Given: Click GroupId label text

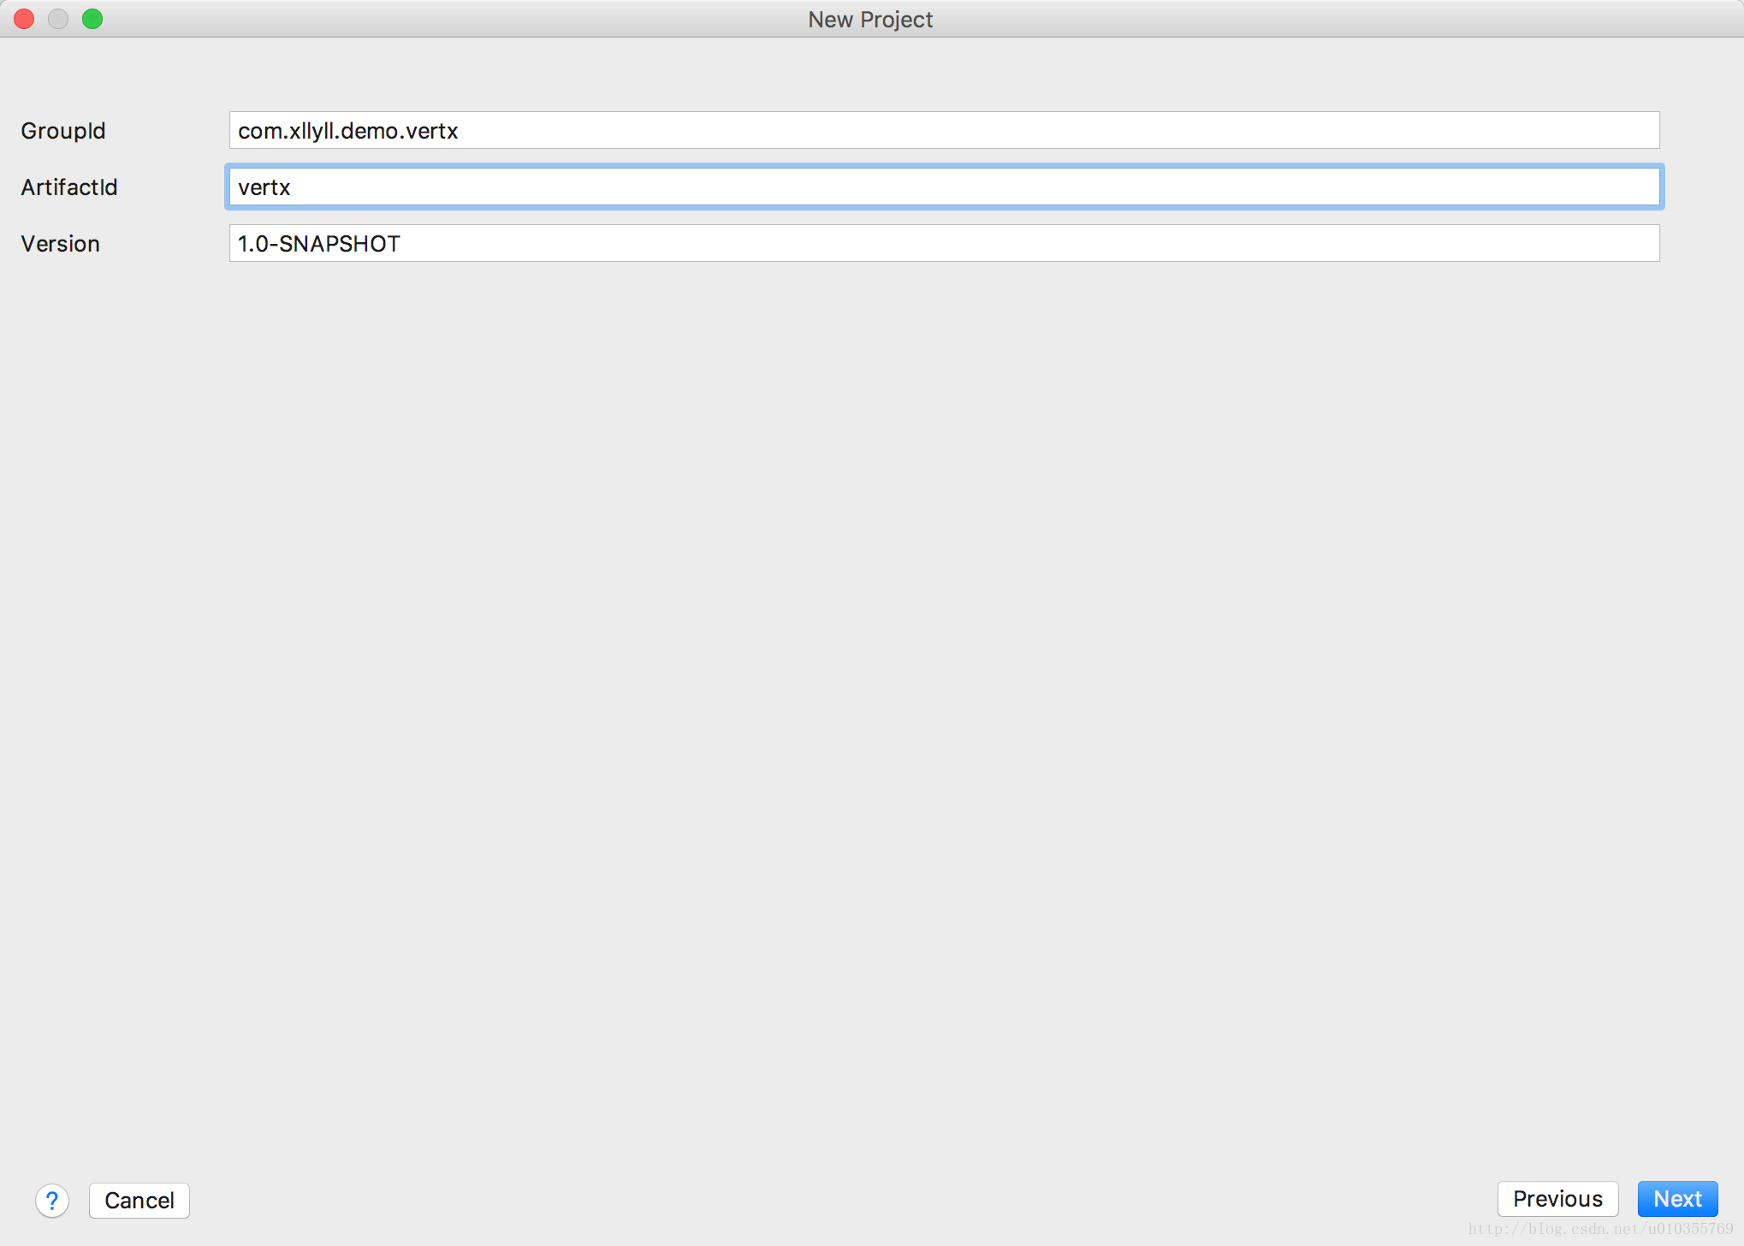Looking at the screenshot, I should click(68, 131).
